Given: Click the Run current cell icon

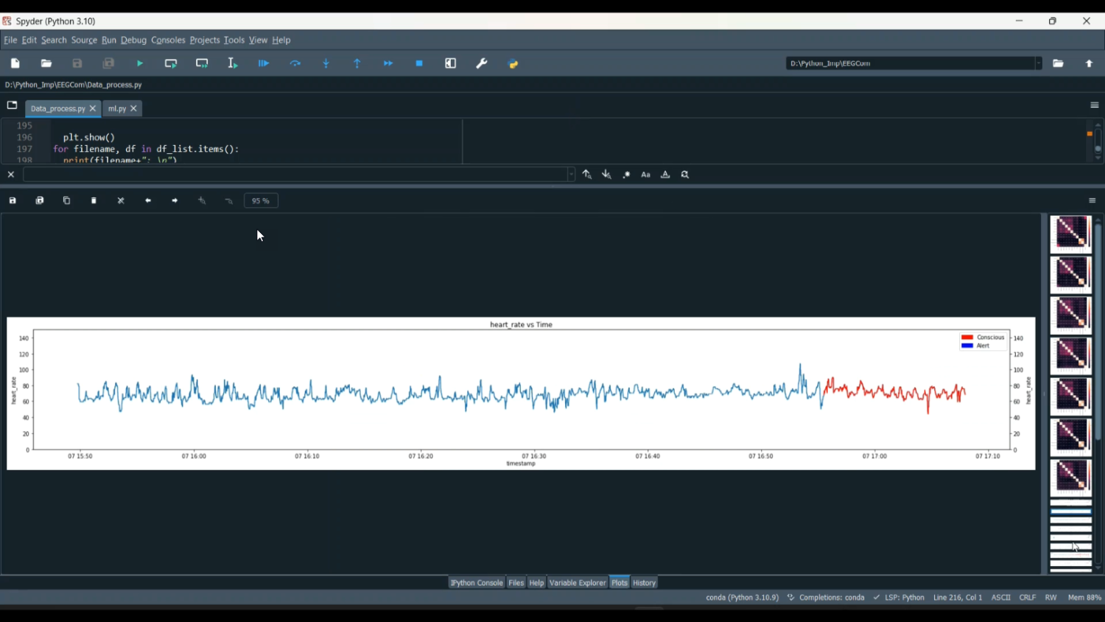Looking at the screenshot, I should [171, 64].
